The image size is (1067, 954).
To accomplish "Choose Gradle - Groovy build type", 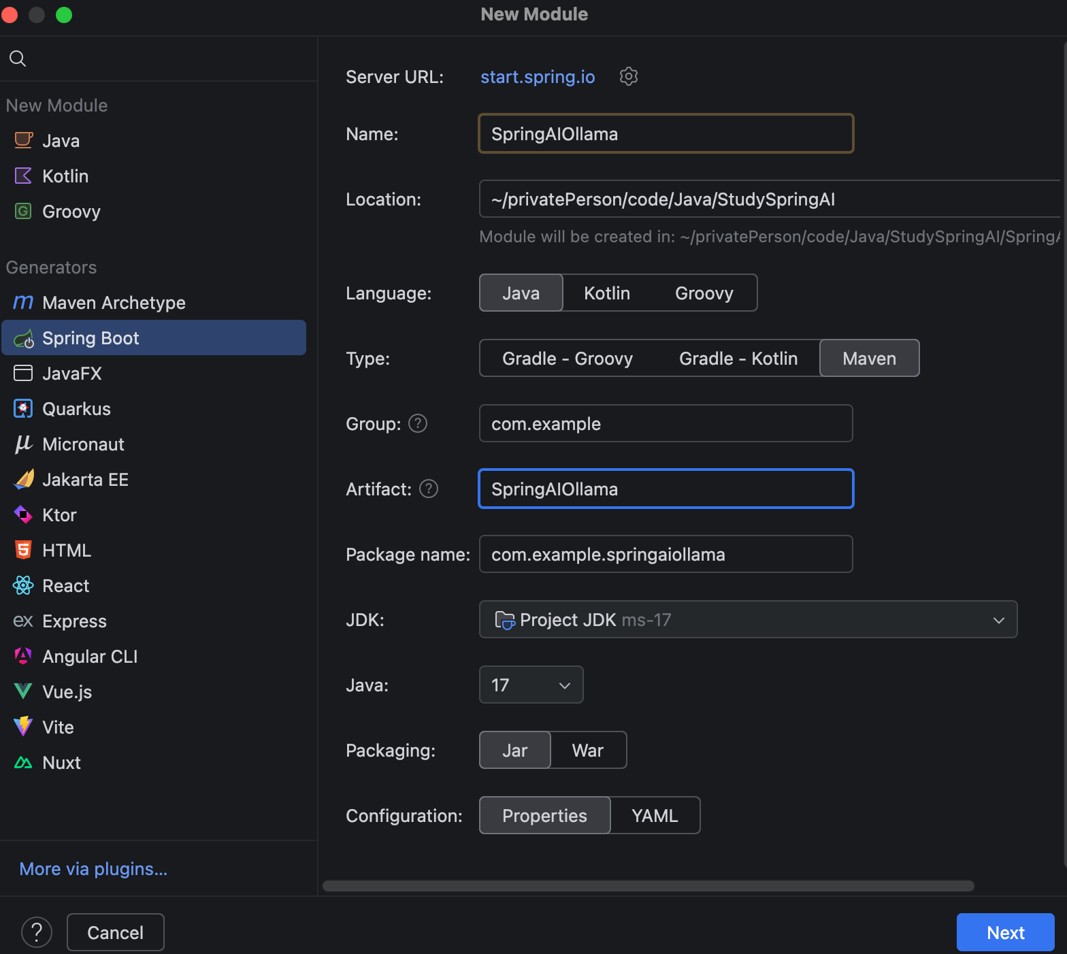I will pos(568,358).
